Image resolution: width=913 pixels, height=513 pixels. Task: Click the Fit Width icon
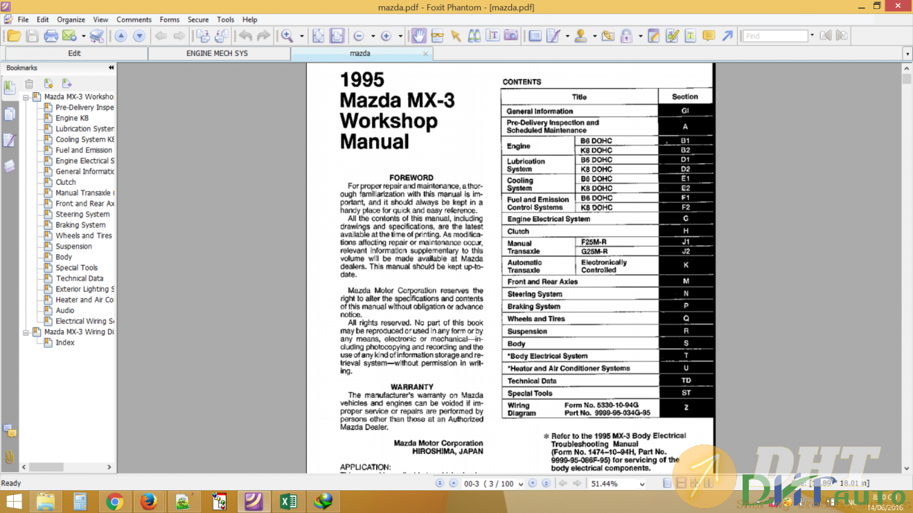pos(337,36)
